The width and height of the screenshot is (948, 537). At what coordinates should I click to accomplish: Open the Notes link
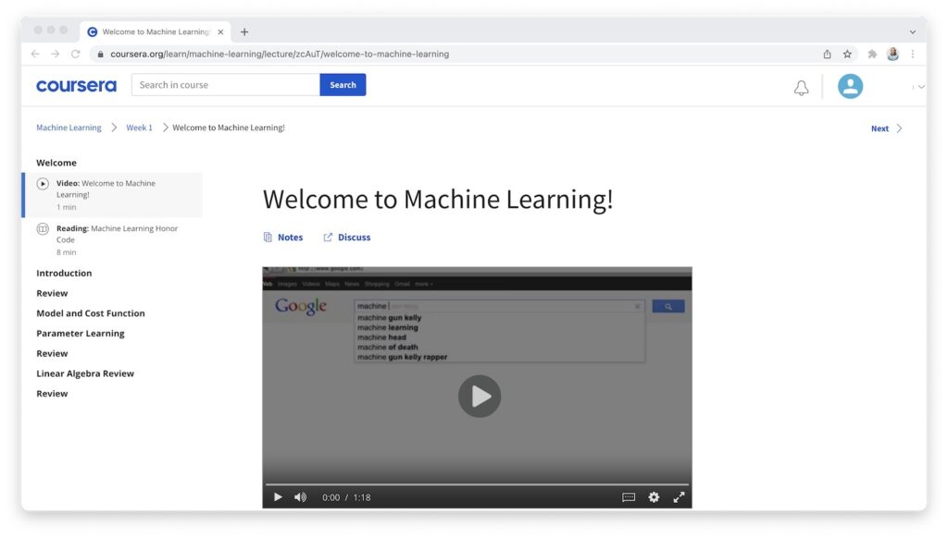coord(283,238)
